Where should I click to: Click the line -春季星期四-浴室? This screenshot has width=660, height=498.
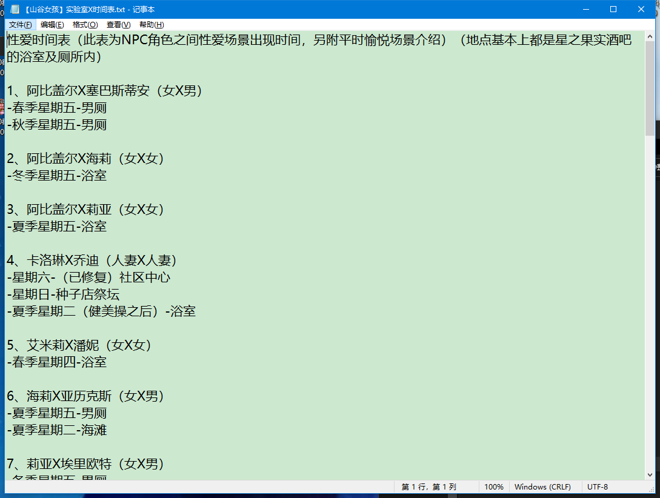[x=57, y=362]
